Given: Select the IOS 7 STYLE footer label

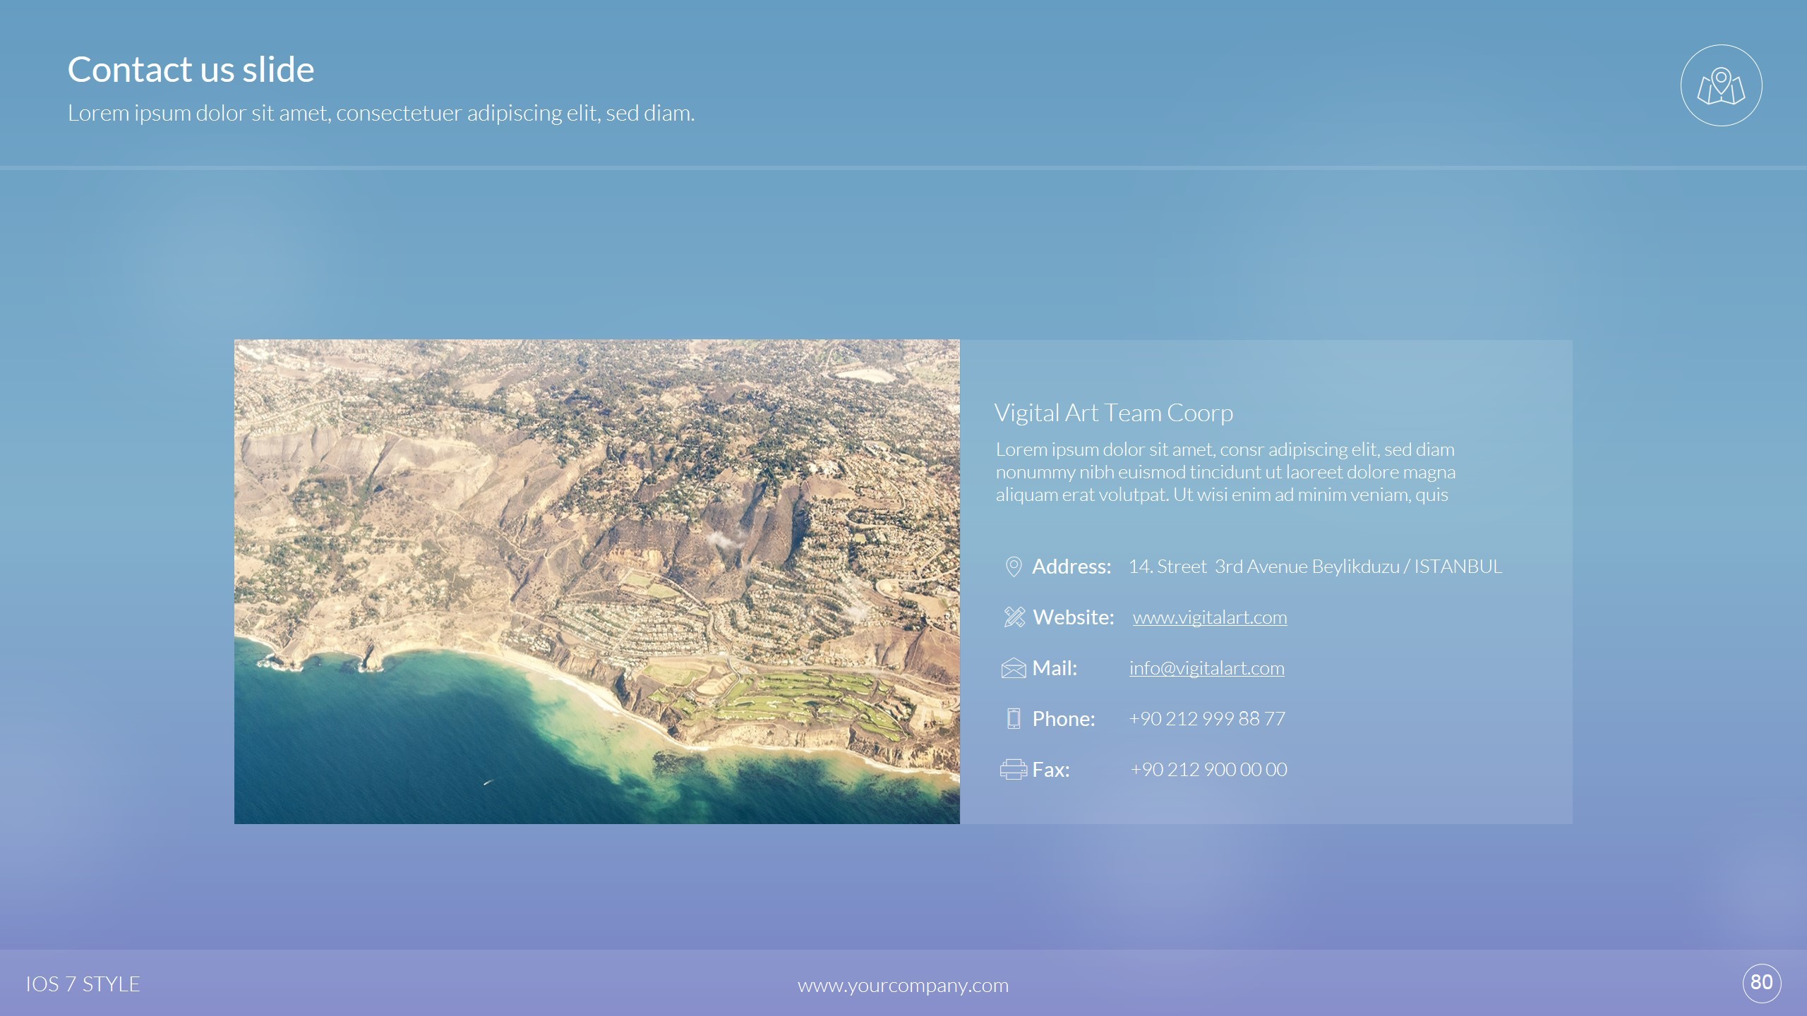Looking at the screenshot, I should pos(83,984).
